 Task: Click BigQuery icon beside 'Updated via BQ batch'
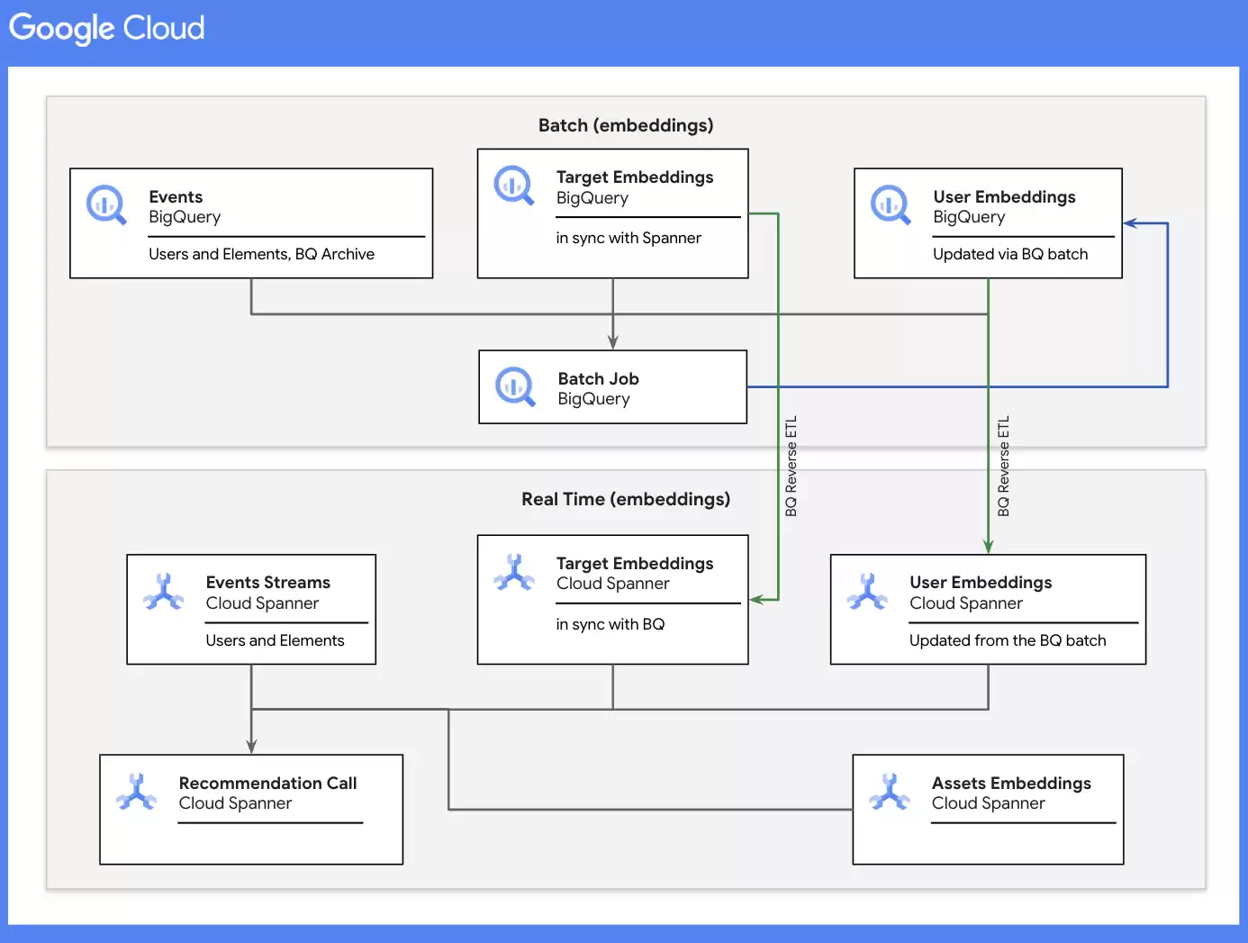click(891, 205)
